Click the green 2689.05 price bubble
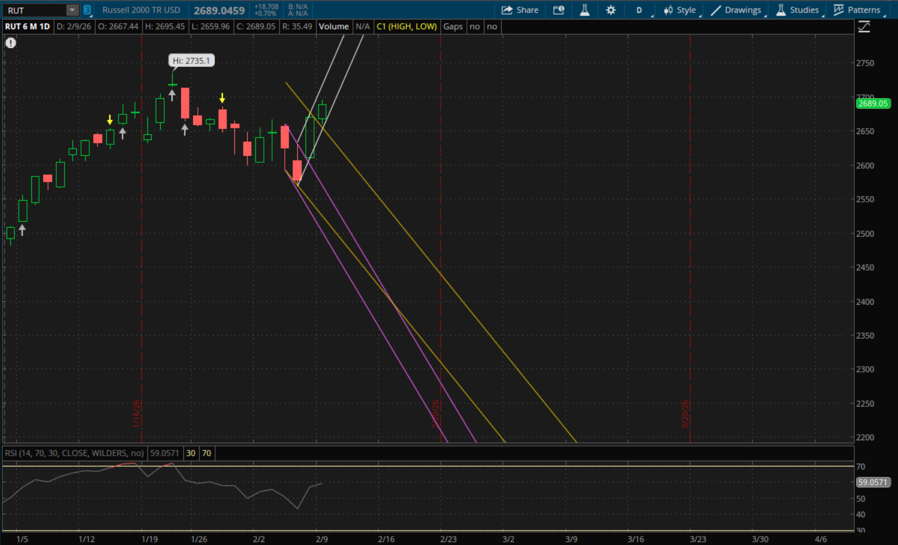The width and height of the screenshot is (898, 545). click(x=872, y=104)
